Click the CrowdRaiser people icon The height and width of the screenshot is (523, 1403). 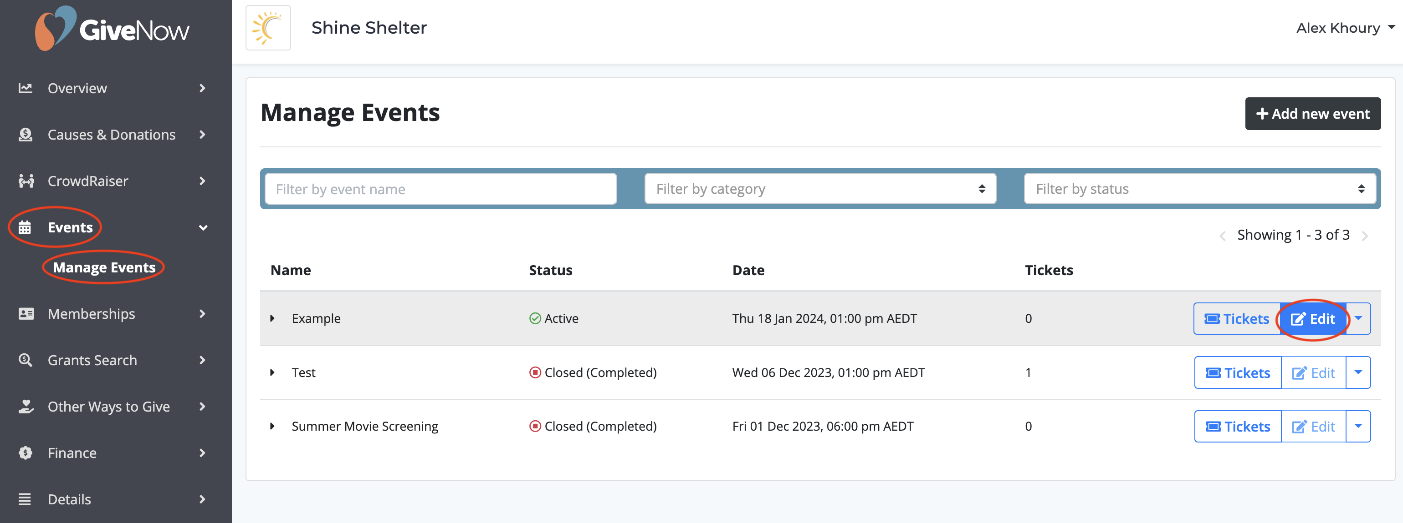pyautogui.click(x=26, y=181)
